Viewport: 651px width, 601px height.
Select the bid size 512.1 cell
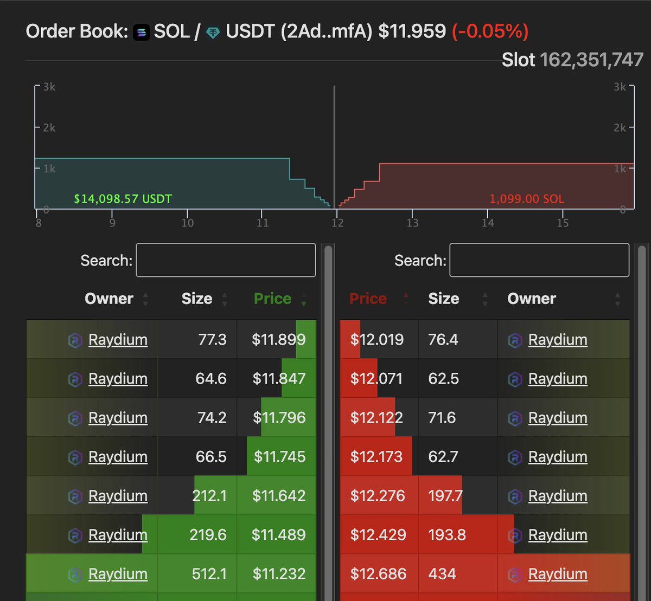coord(197,574)
